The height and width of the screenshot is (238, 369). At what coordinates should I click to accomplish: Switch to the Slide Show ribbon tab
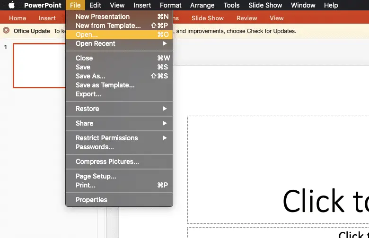click(208, 18)
